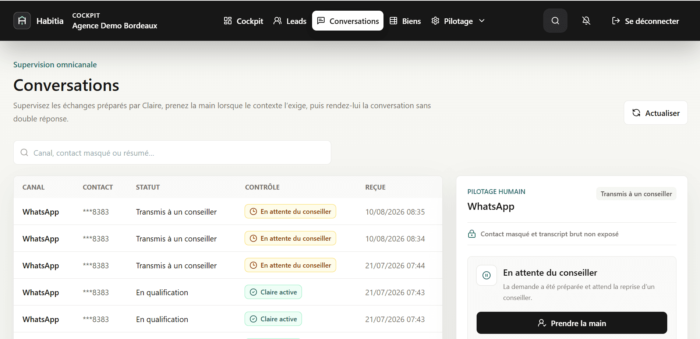Click the Pilotage gear icon
700x339 pixels.
tap(435, 21)
